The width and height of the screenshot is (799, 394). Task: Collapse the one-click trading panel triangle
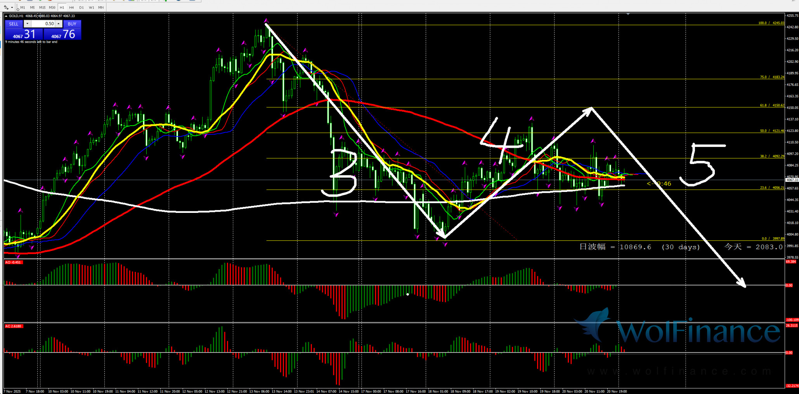point(6,16)
